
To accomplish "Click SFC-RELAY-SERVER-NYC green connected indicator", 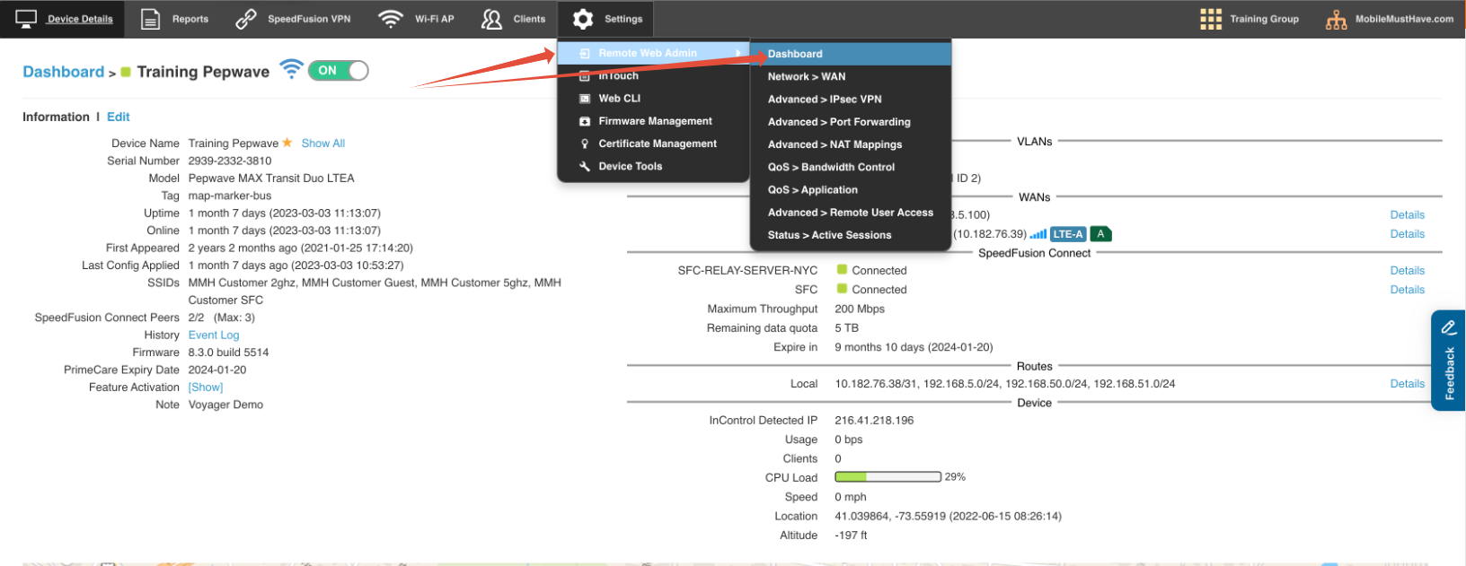I will (842, 269).
